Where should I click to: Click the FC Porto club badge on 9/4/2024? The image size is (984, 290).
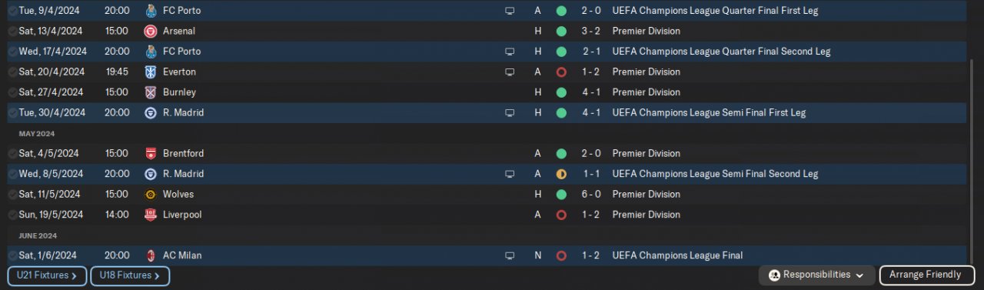(x=151, y=11)
